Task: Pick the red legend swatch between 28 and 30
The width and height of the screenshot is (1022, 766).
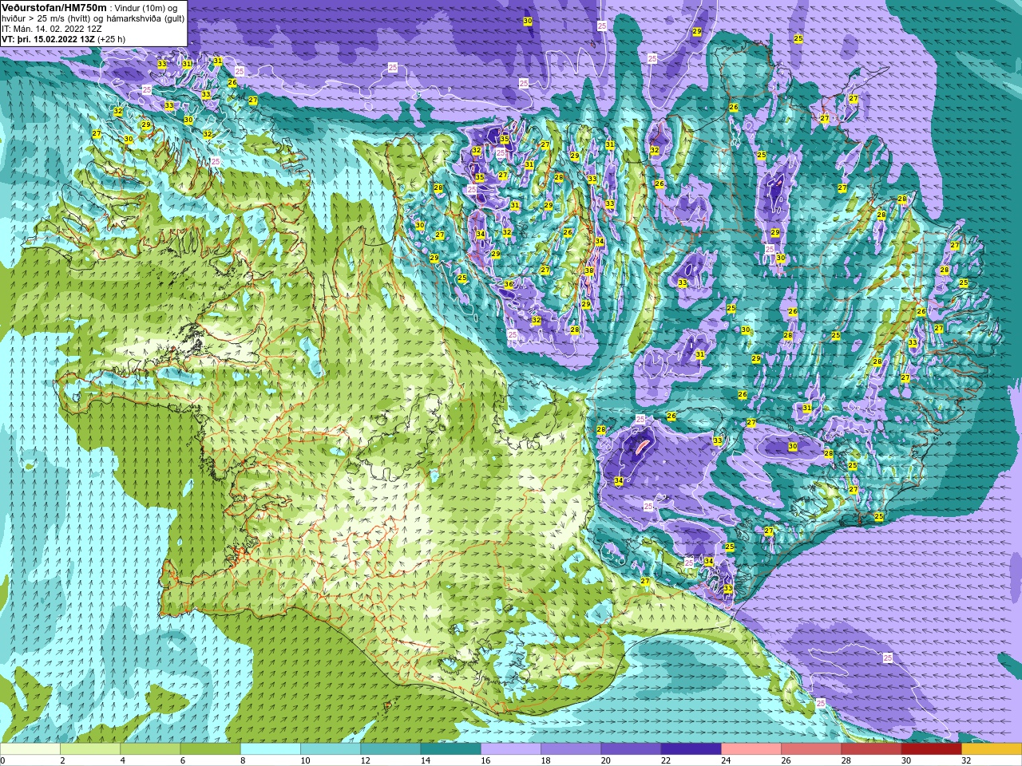Action: point(871,749)
